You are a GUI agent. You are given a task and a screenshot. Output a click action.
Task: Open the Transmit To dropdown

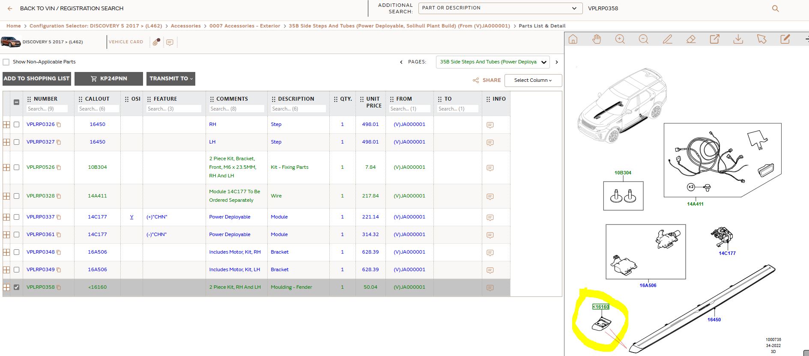171,79
